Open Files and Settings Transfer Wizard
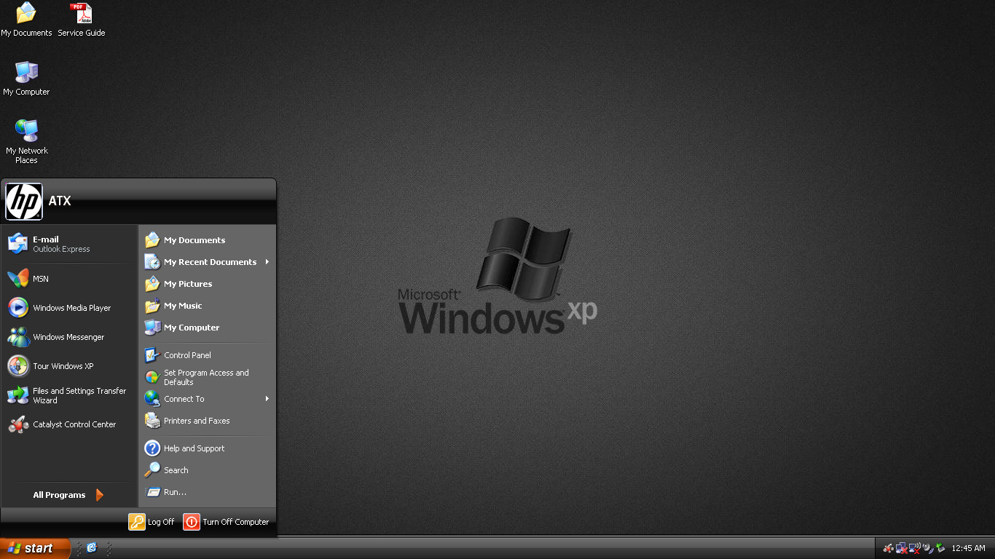This screenshot has height=559, width=995. pyautogui.click(x=70, y=395)
